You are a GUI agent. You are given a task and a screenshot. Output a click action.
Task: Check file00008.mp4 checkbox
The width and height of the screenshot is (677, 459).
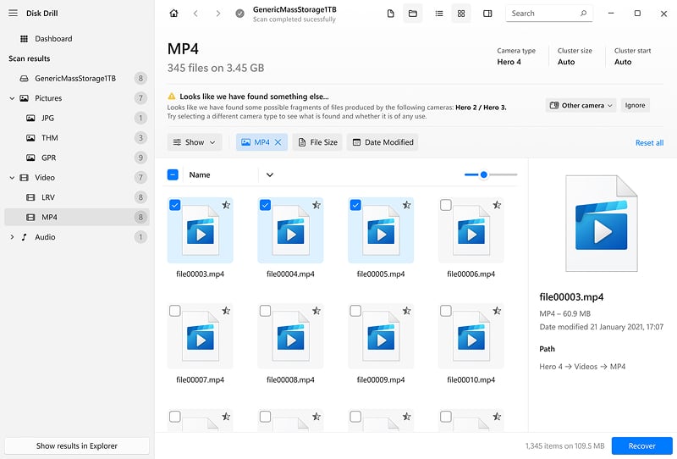[x=265, y=310]
